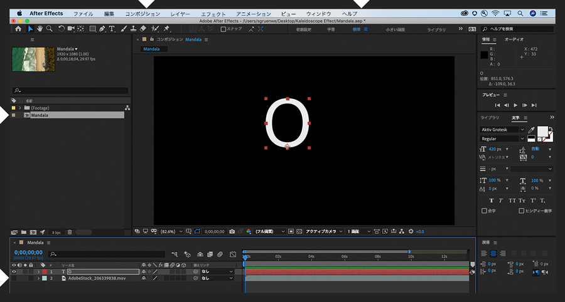The height and width of the screenshot is (302, 565).
Task: Open the Regular font style dropdown
Action: pyautogui.click(x=502, y=138)
